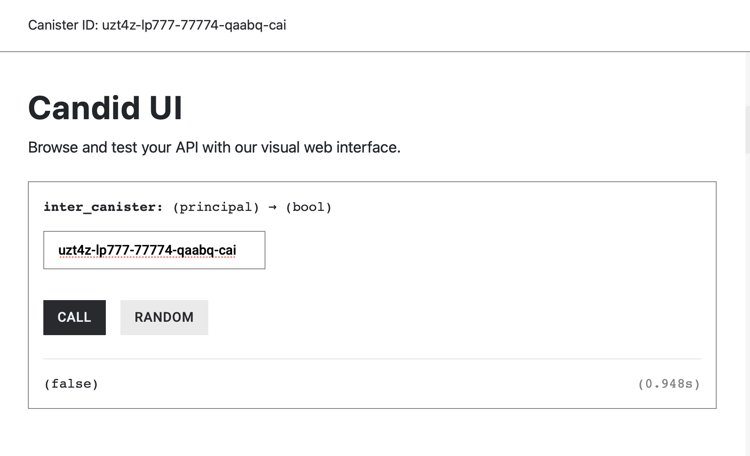
Task: Click the (0.948s) response time
Action: pos(669,383)
